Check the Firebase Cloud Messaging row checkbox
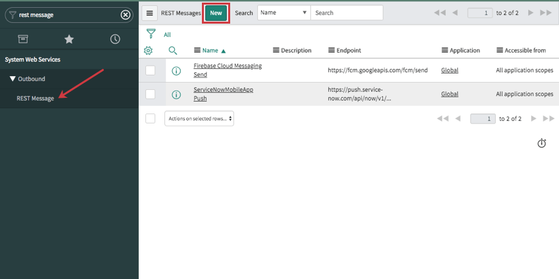This screenshot has width=559, height=279. [151, 70]
